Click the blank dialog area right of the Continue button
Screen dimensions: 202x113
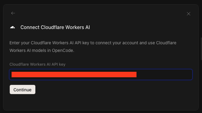[113, 89]
